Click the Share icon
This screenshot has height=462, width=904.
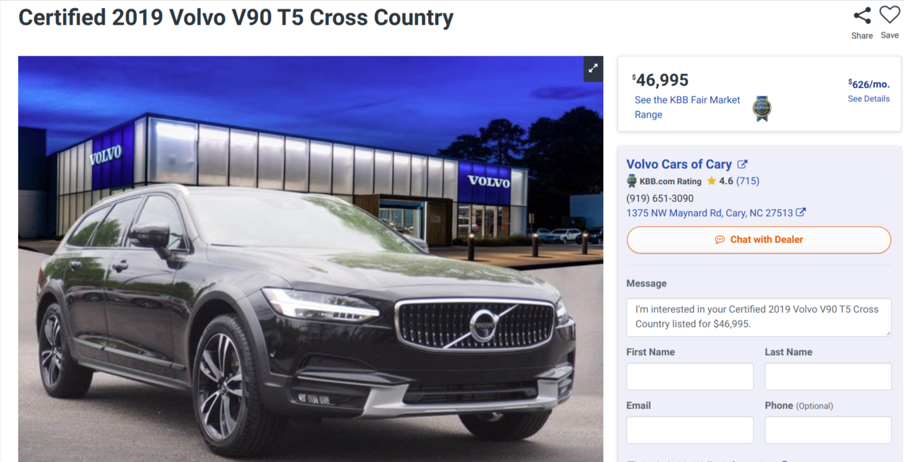(862, 16)
